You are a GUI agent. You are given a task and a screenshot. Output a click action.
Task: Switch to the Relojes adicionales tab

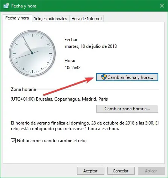[x=50, y=19]
